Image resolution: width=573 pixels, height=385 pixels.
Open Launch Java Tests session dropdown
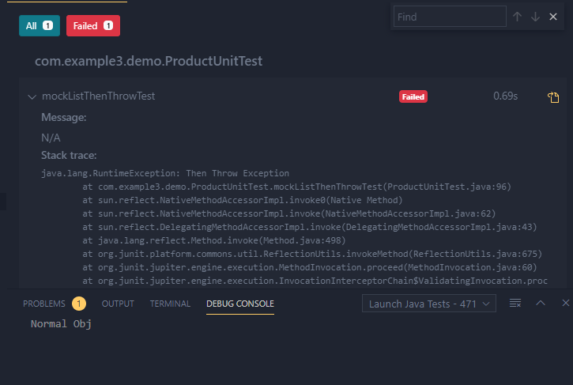click(x=429, y=304)
